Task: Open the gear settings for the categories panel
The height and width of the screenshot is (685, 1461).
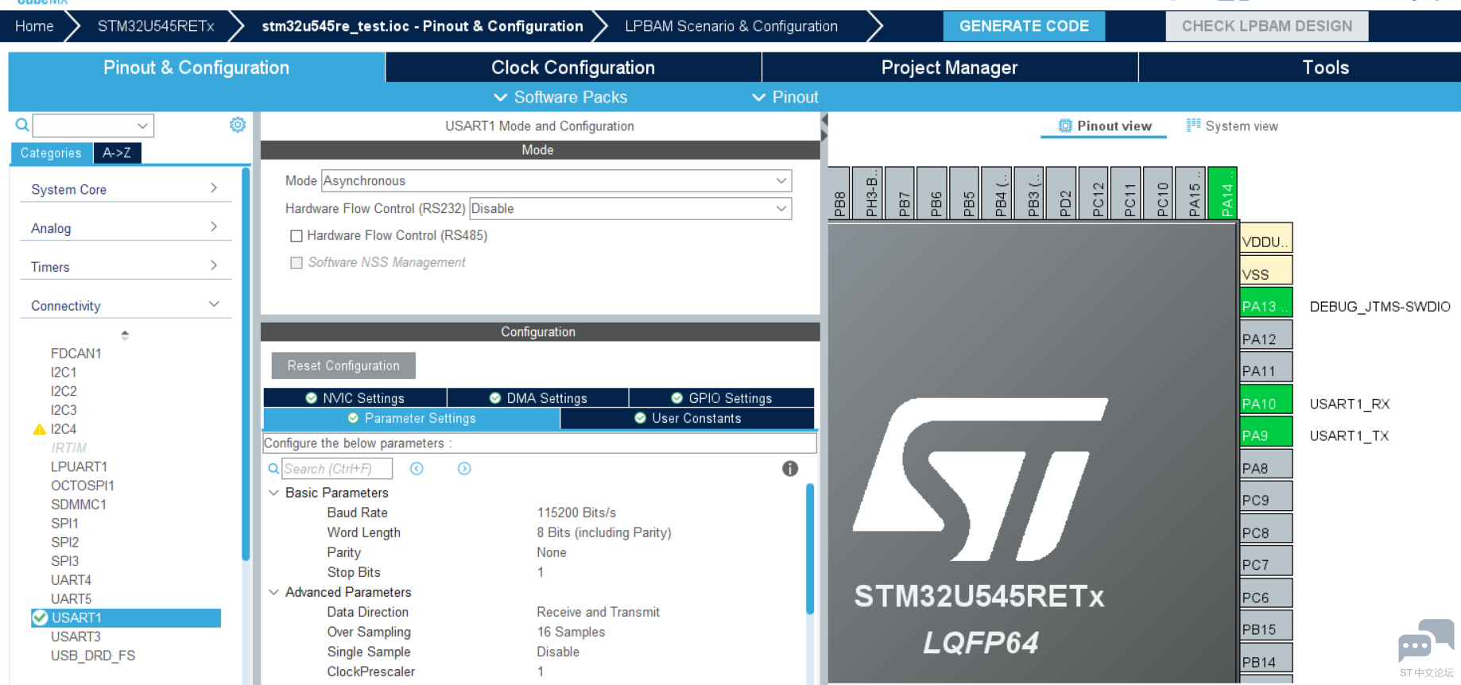Action: [238, 125]
